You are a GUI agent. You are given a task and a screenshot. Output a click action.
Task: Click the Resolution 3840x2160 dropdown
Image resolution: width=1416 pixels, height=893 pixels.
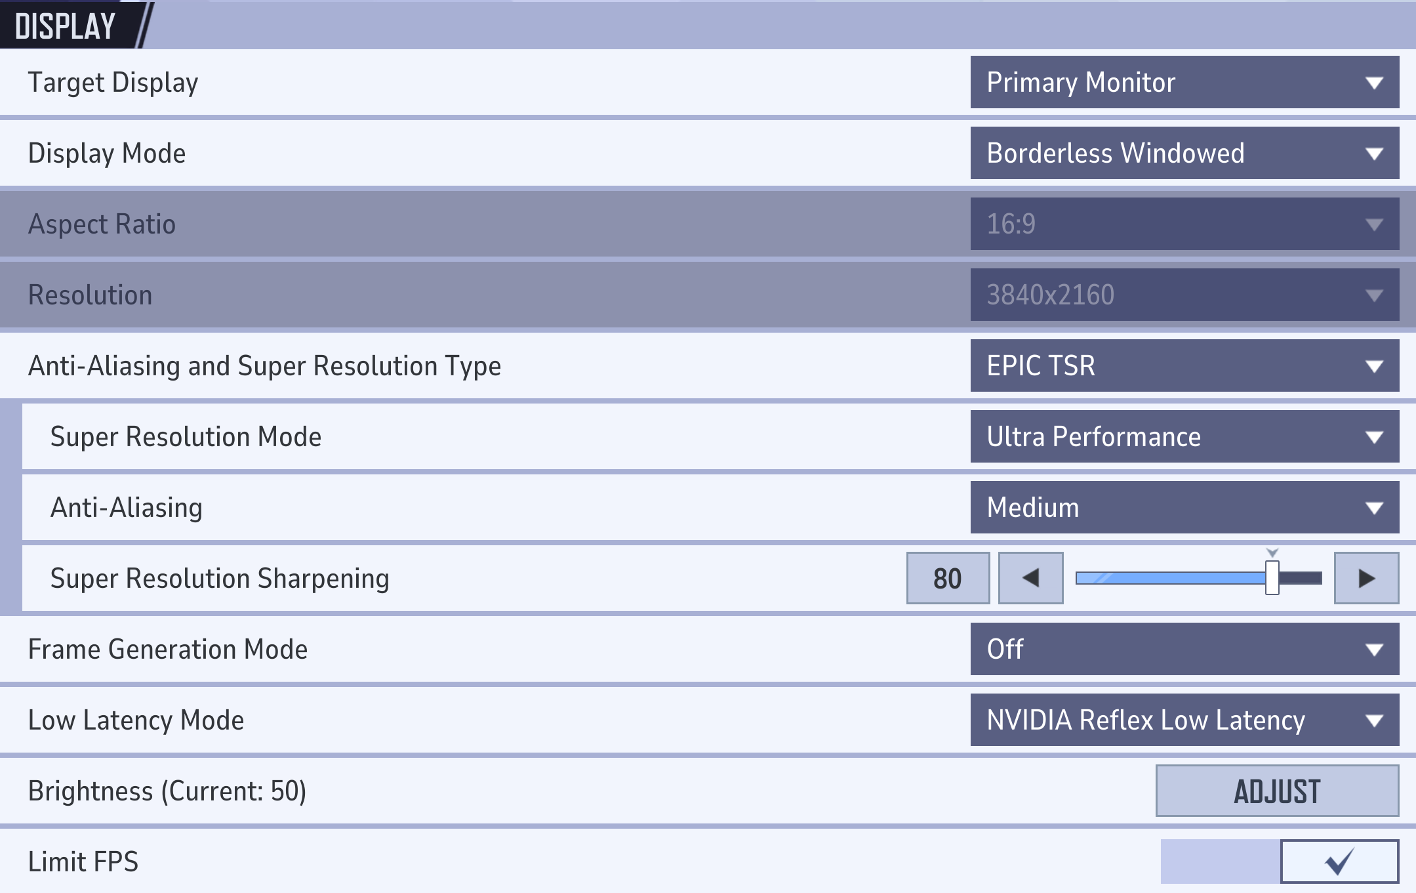pyautogui.click(x=1184, y=295)
